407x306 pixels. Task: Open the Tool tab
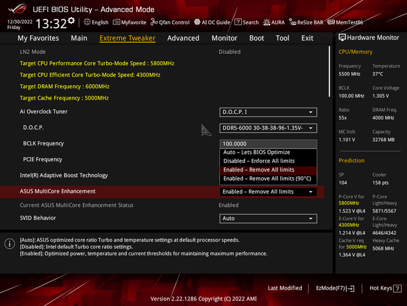pos(282,38)
